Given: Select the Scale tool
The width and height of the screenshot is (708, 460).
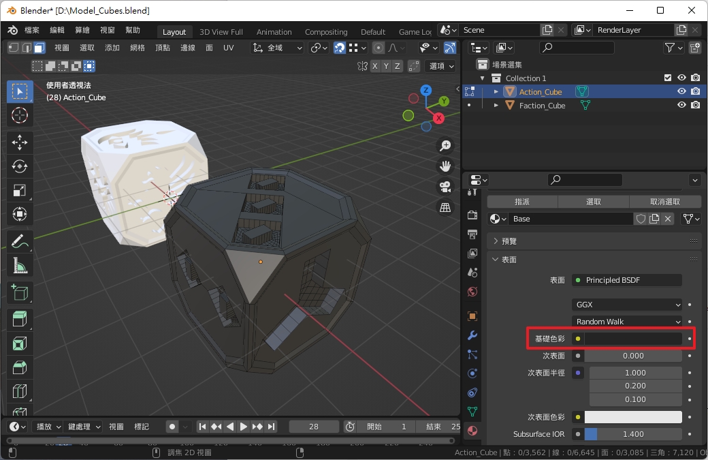Looking at the screenshot, I should click(20, 191).
